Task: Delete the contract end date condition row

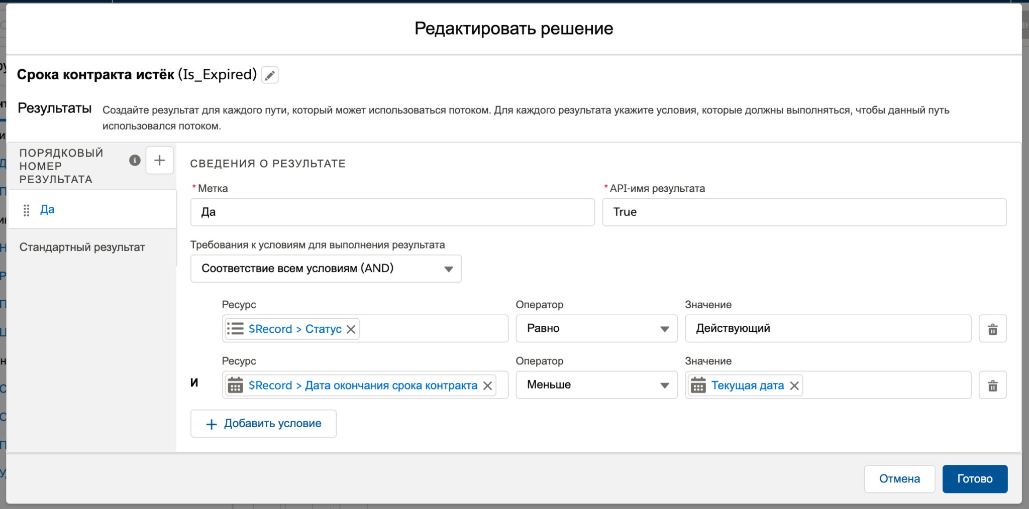Action: tap(993, 385)
